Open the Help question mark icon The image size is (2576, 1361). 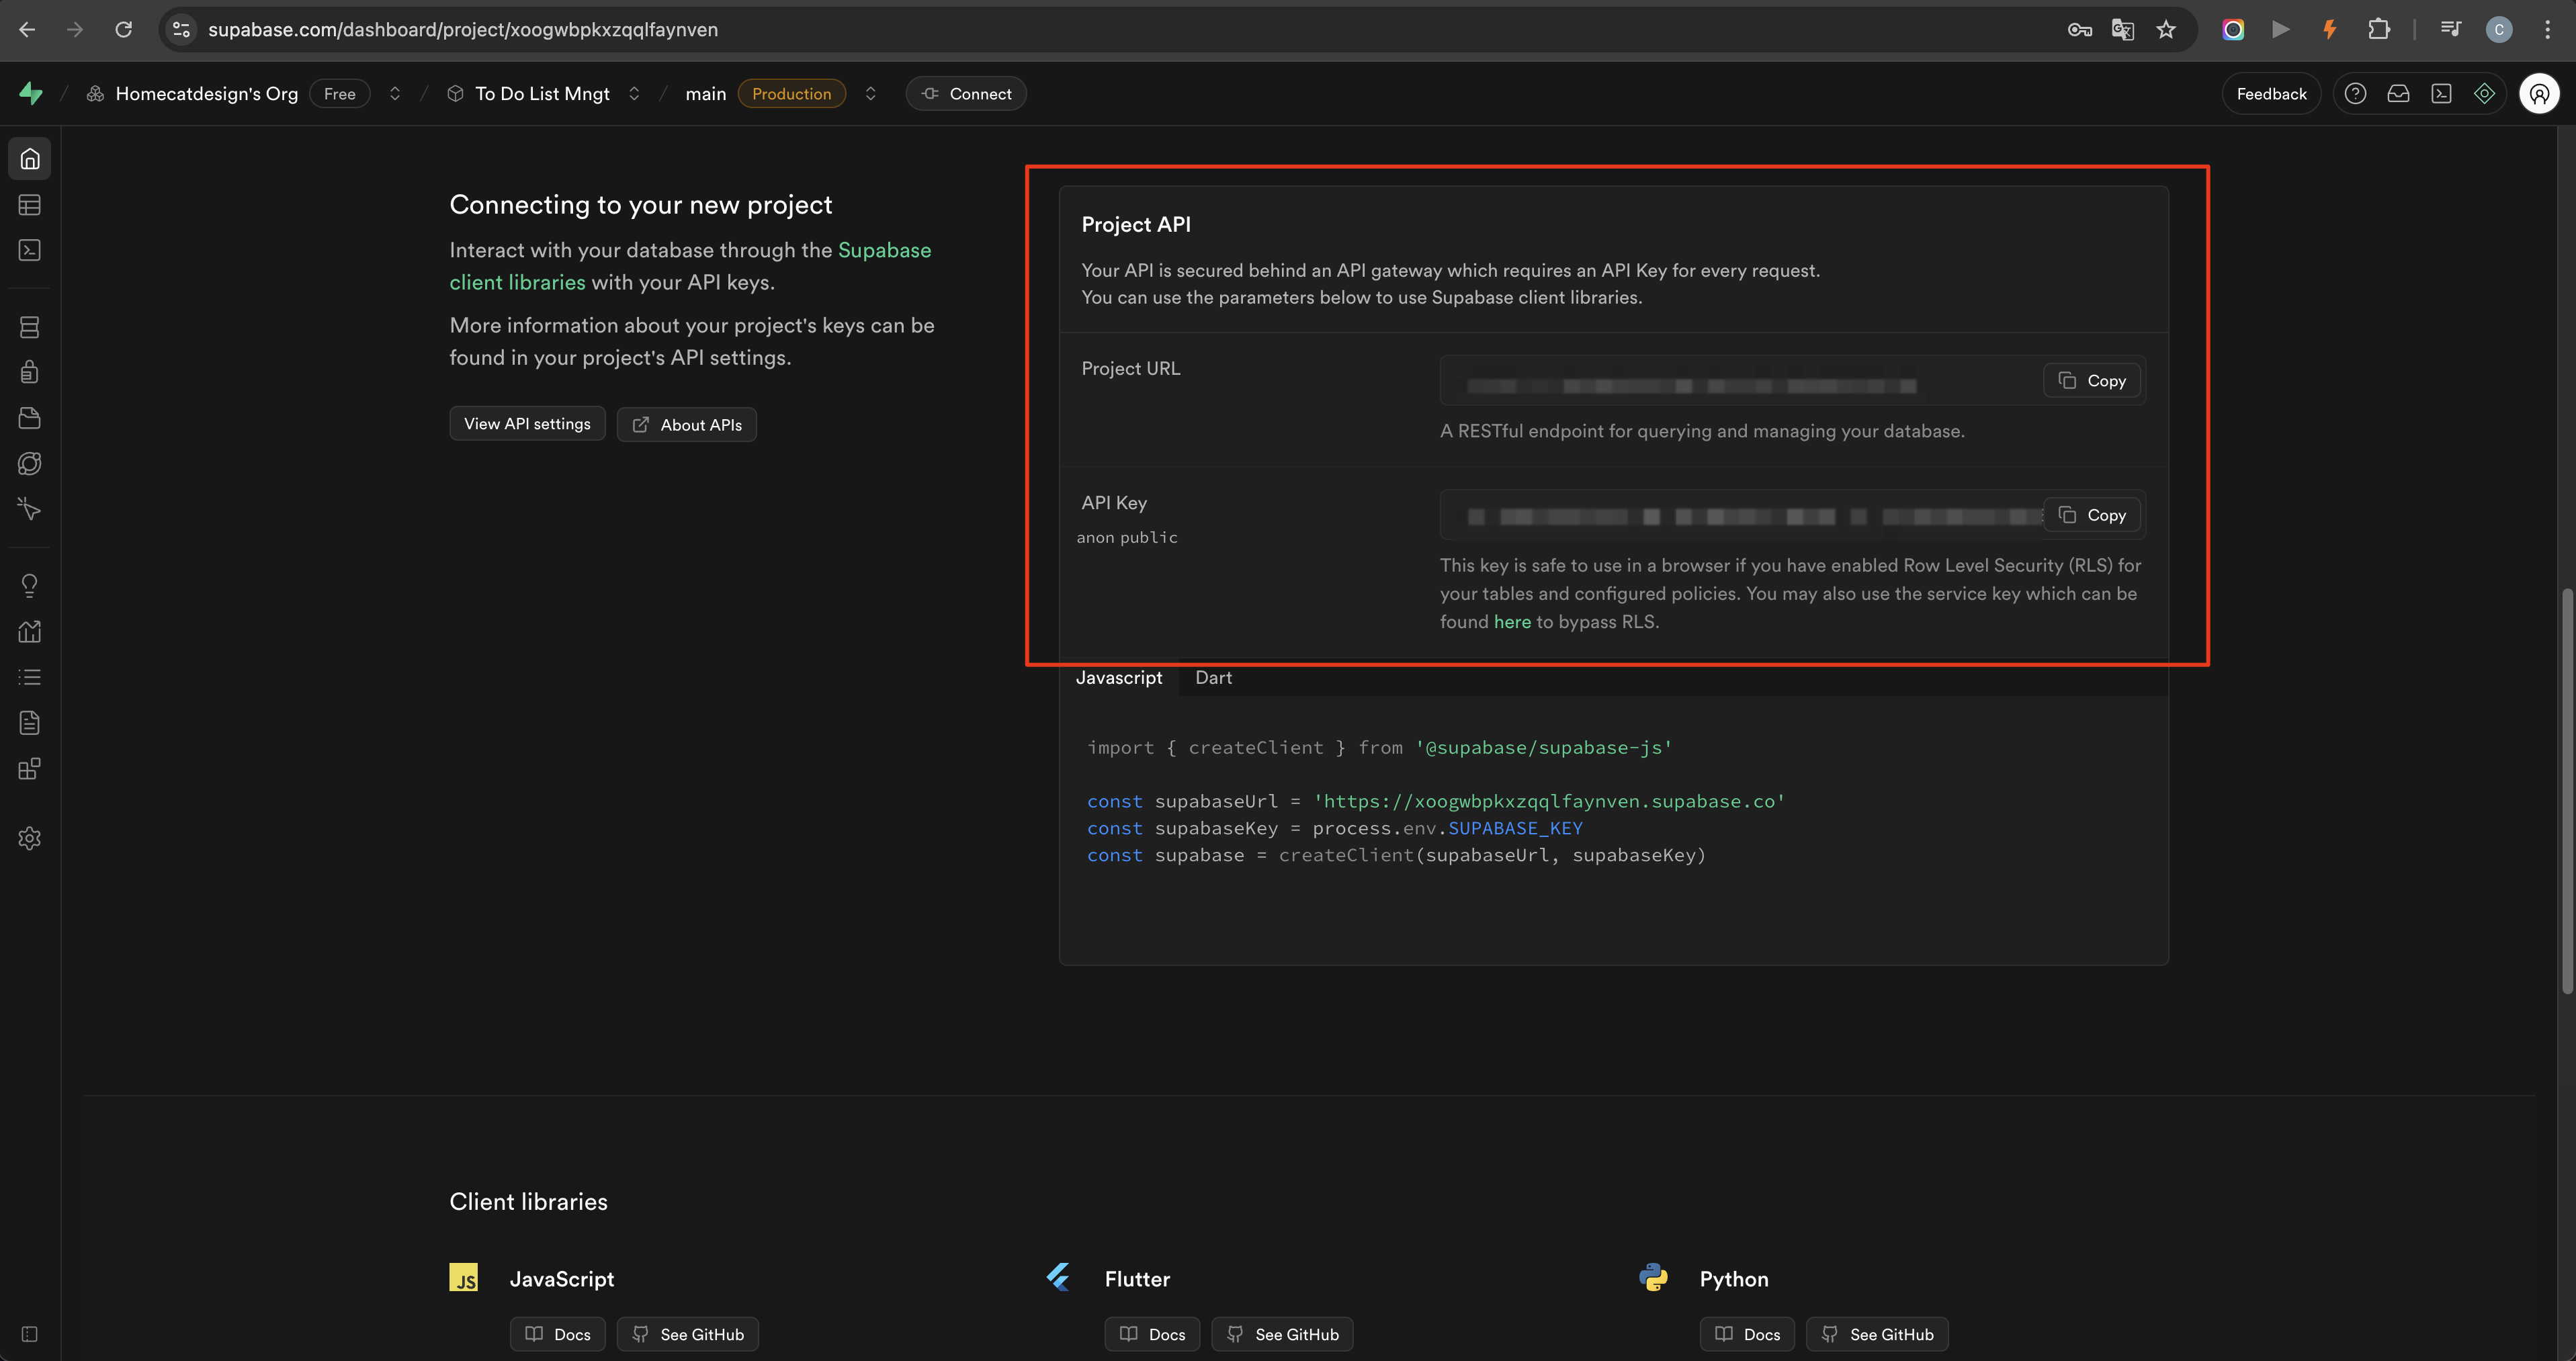coord(2355,93)
